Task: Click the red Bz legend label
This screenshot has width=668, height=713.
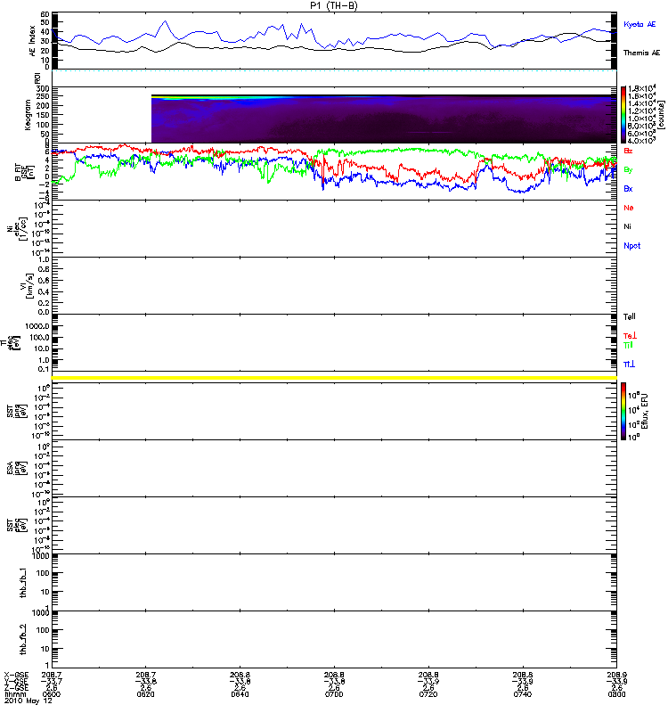Action: coord(628,151)
